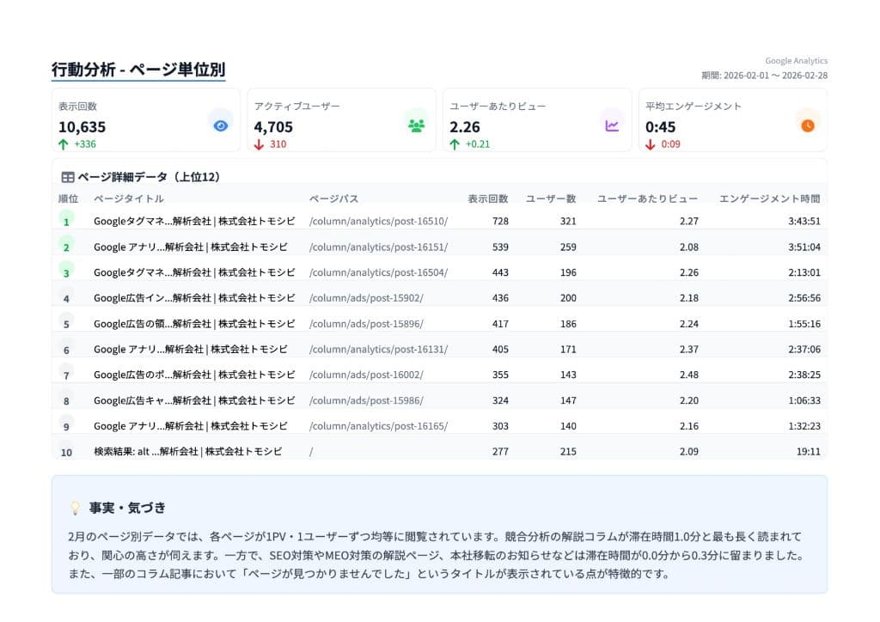
Task: Click the ユーザー数 column header
Action: (x=551, y=198)
